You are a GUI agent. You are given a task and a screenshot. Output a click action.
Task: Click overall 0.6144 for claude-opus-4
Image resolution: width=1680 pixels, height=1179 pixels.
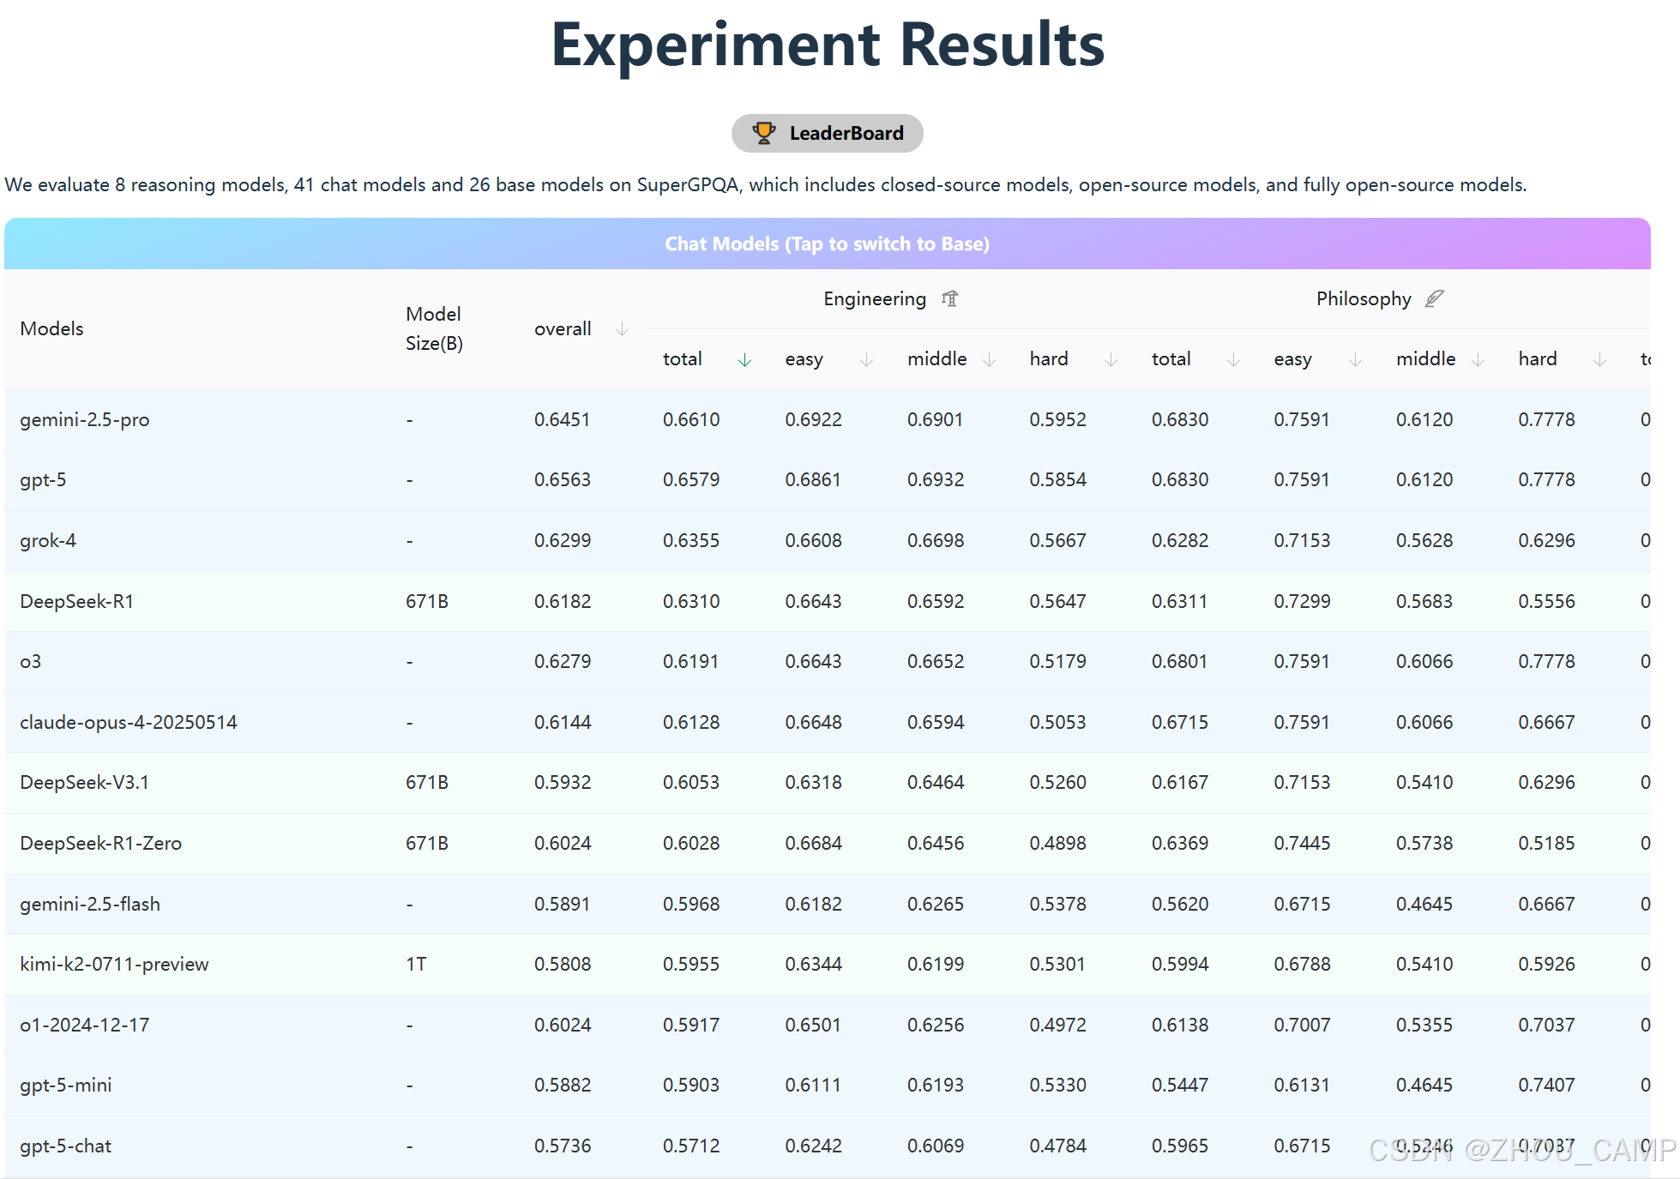tap(563, 722)
